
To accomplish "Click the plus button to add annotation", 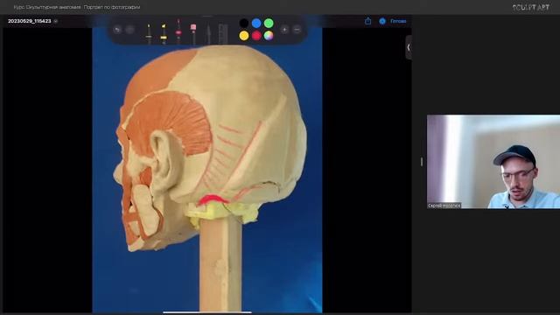I will pos(284,30).
